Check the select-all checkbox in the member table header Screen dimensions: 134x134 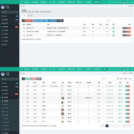click(x=23, y=83)
